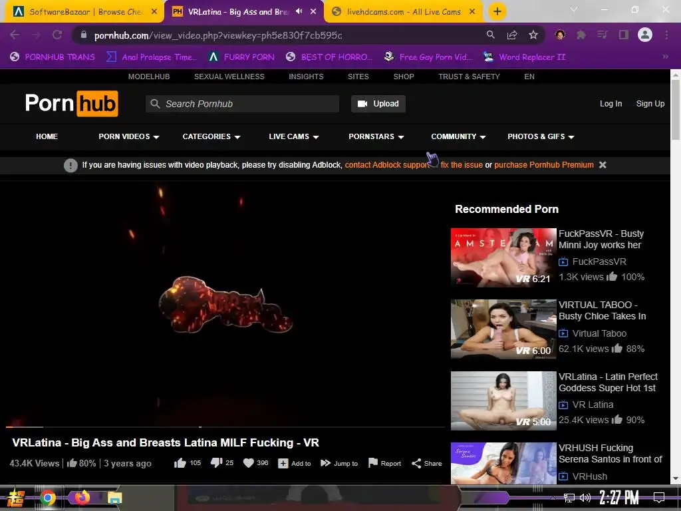Click the purchase Pornhub Premium link

(x=544, y=165)
